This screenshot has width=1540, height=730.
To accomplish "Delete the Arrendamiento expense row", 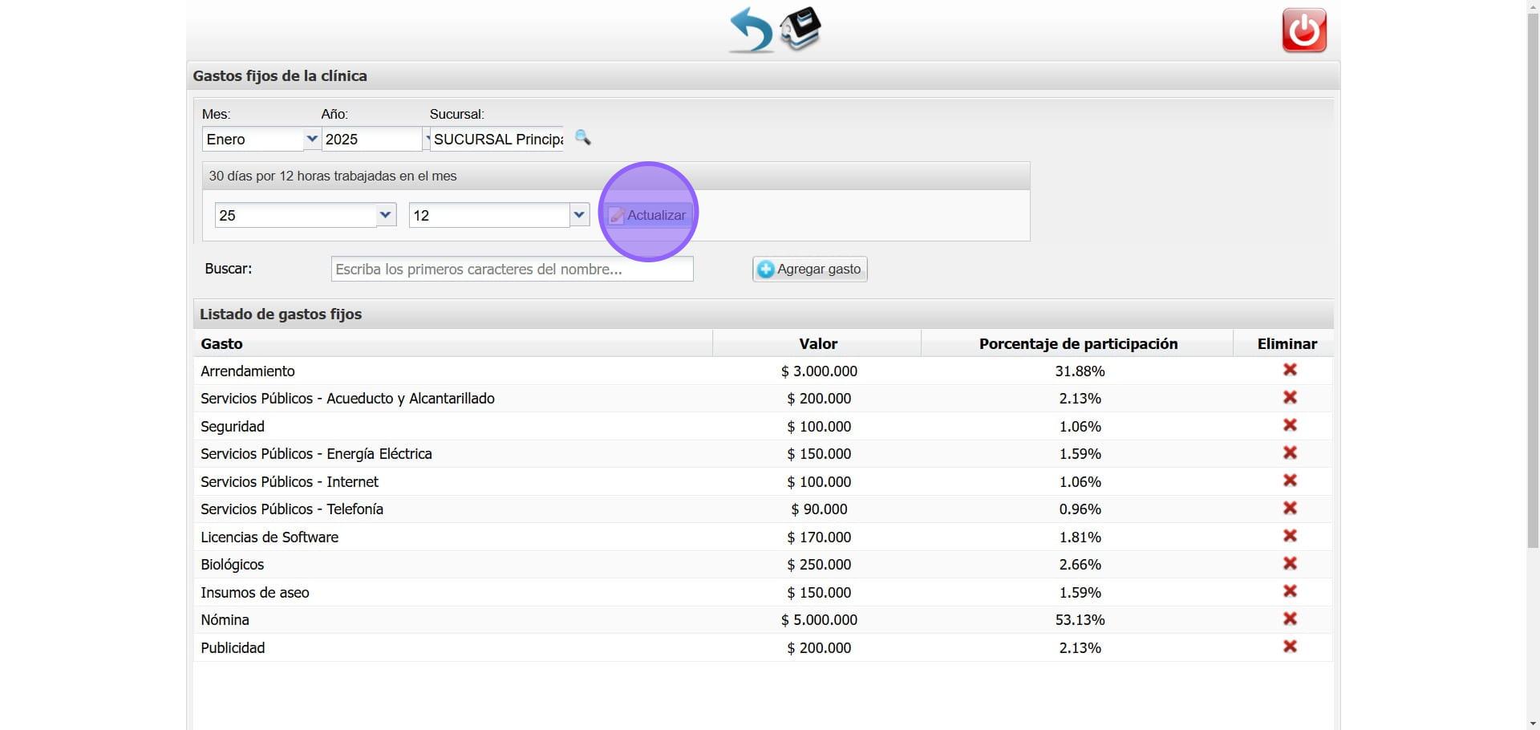I will click(1289, 370).
